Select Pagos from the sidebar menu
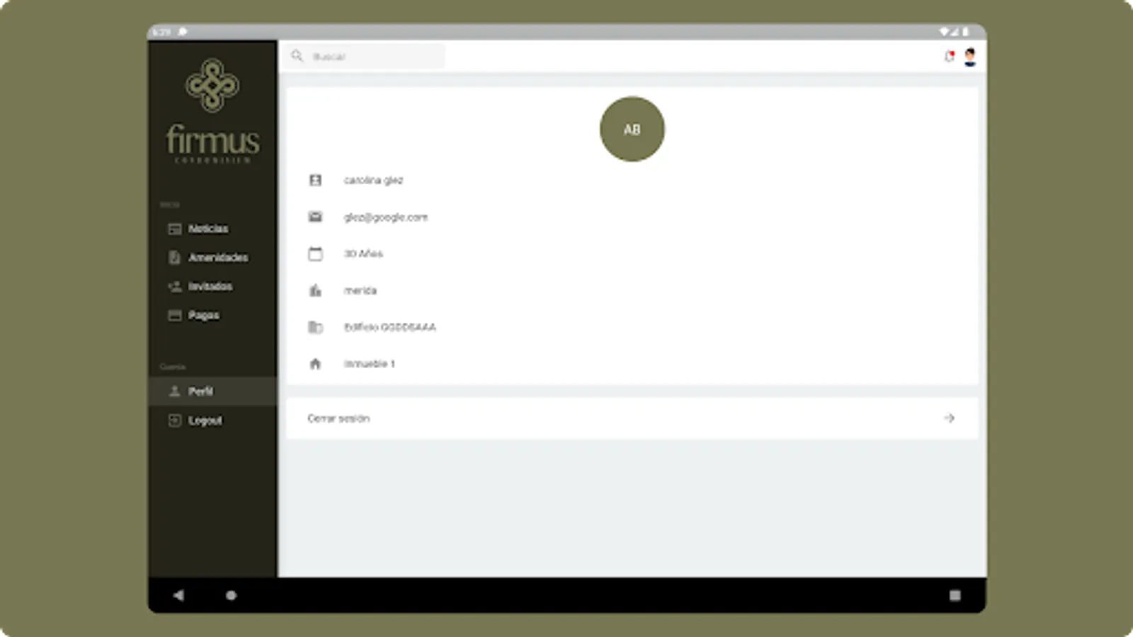The width and height of the screenshot is (1133, 637). pyautogui.click(x=203, y=315)
